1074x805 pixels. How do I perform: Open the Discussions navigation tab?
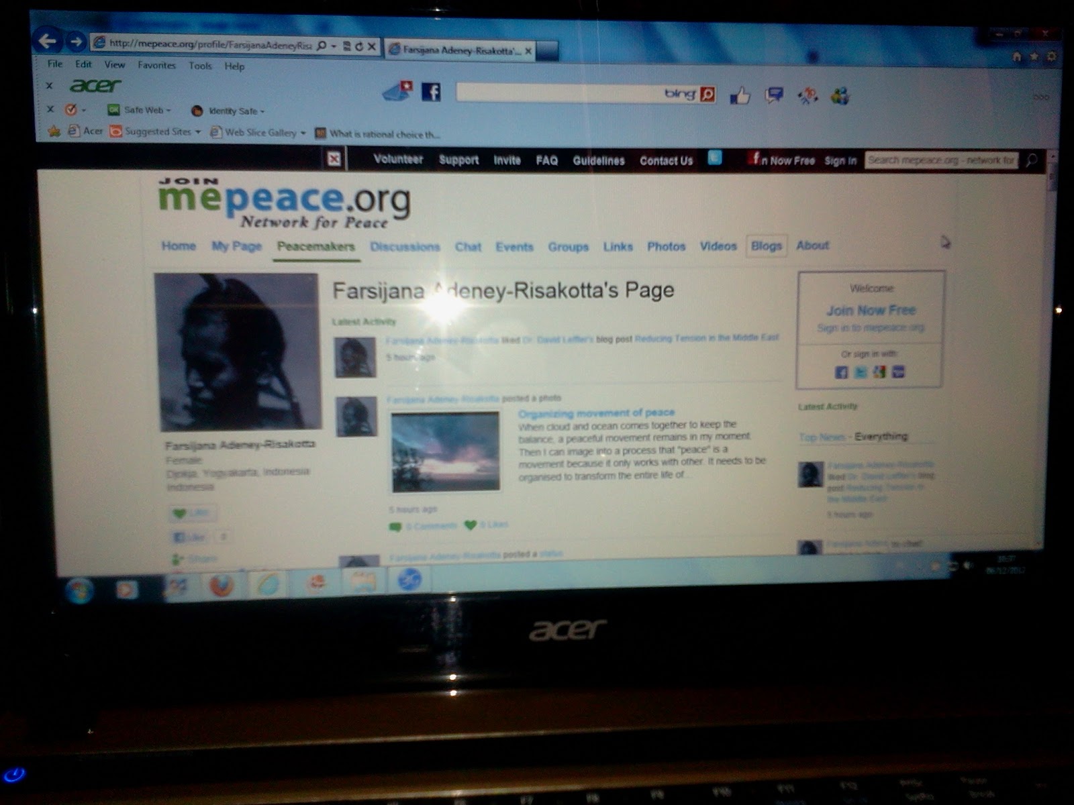pos(405,247)
